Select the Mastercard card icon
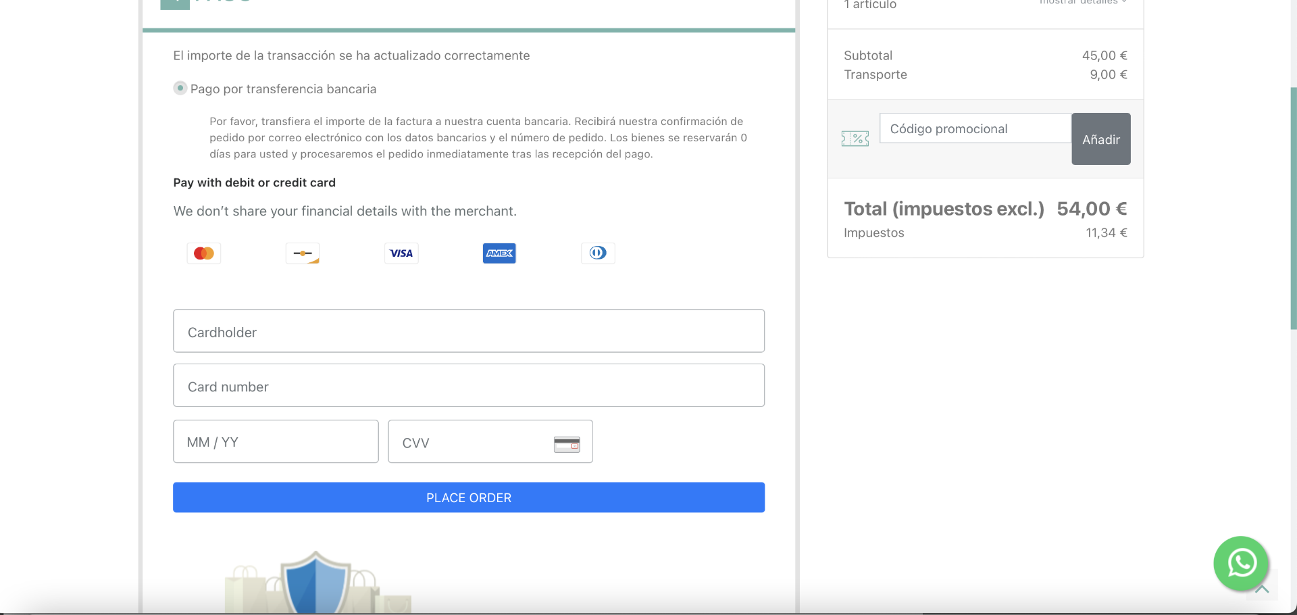 pyautogui.click(x=204, y=253)
